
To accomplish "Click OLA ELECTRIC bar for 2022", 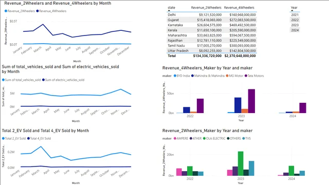I will click(190, 171).
